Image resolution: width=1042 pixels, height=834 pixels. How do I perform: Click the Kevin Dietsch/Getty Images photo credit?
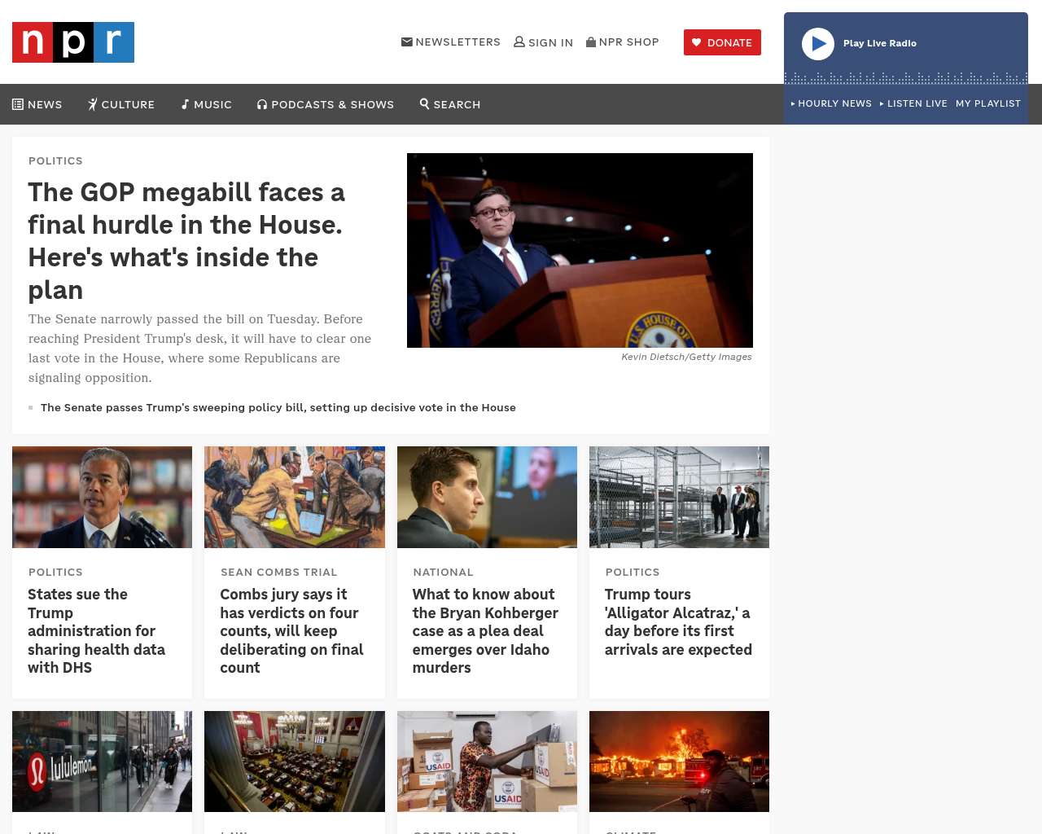coord(686,357)
